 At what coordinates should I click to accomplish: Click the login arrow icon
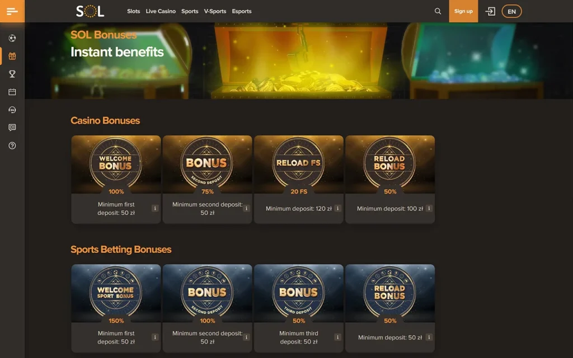click(490, 11)
